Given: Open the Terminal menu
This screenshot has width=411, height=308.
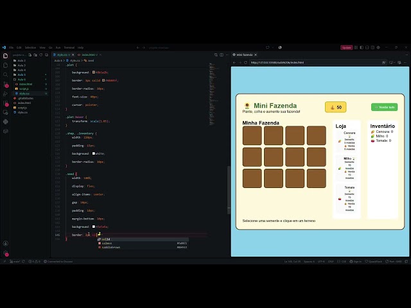Looking at the screenshot, I should pos(69,47).
